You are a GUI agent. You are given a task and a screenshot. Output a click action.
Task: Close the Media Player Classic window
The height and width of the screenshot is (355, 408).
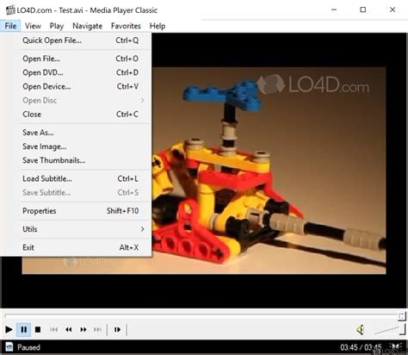click(x=393, y=9)
